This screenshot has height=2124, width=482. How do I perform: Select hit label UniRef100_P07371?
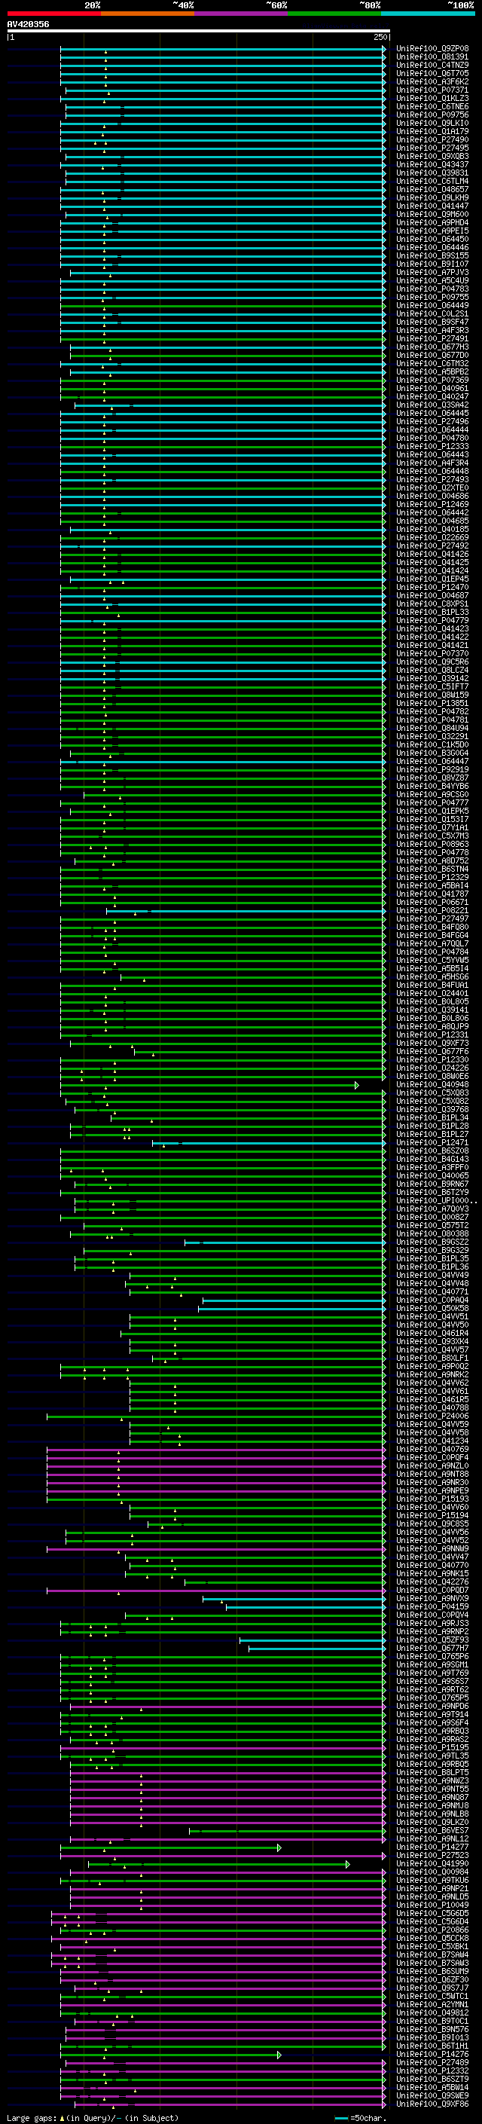tap(432, 90)
